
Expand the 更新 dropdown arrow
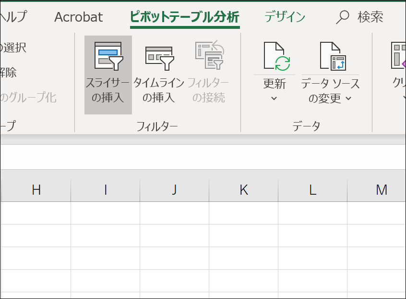click(x=274, y=98)
